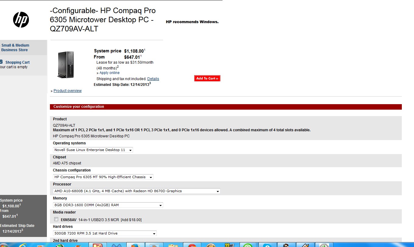Screen dimensions: 414x247
Task: Enable the E6N58AV 14-in-1 media reader checkbox
Action: 56,219
